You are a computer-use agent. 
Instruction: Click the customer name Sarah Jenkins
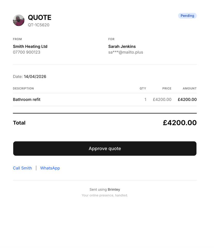pos(122,46)
